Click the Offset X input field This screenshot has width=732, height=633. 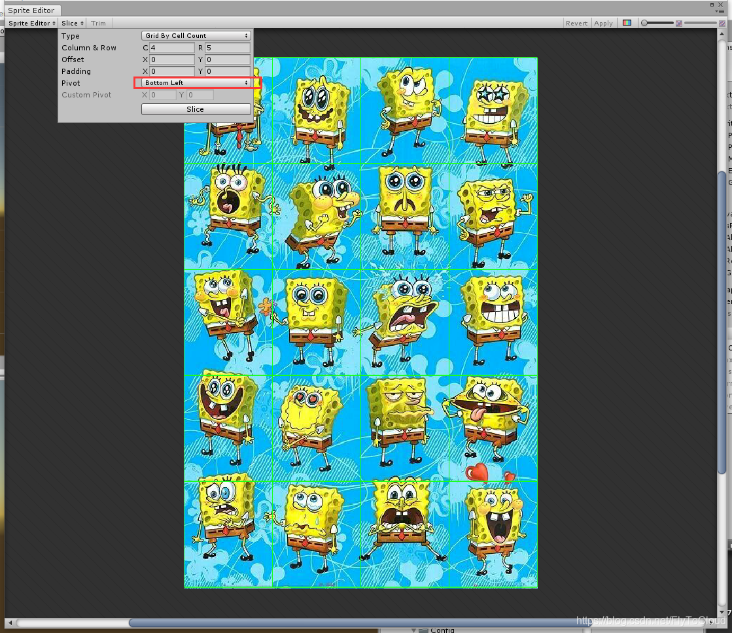pyautogui.click(x=172, y=60)
